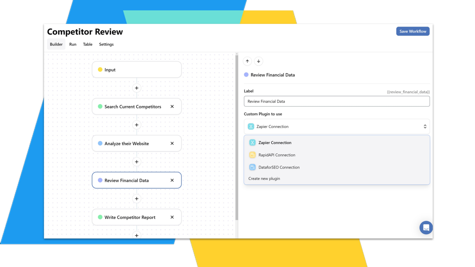Switch to the Run tab
The width and height of the screenshot is (475, 267).
(73, 44)
